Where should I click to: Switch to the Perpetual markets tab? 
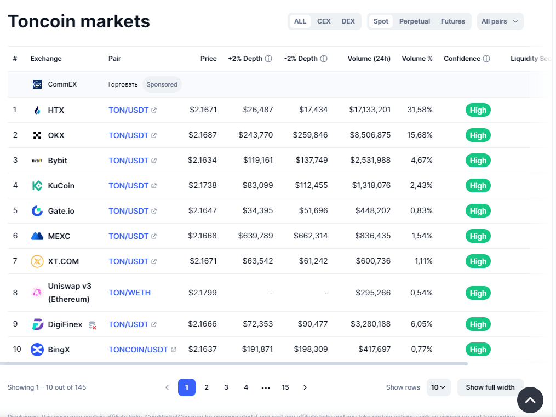click(x=414, y=21)
